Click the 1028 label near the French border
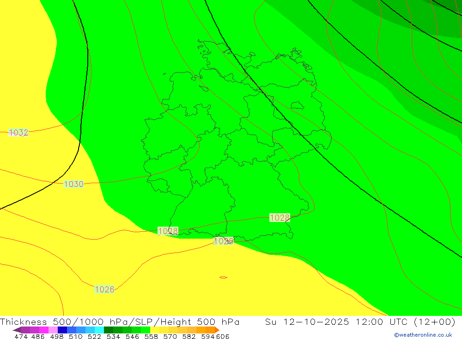 click(168, 231)
